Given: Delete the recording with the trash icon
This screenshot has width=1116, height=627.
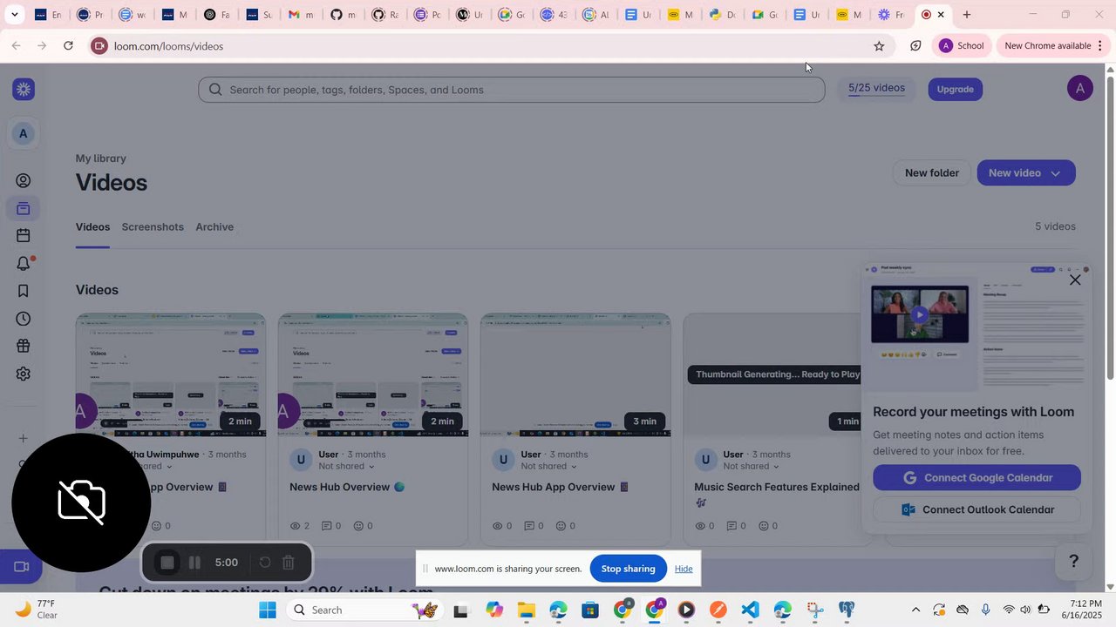Looking at the screenshot, I should click(289, 563).
